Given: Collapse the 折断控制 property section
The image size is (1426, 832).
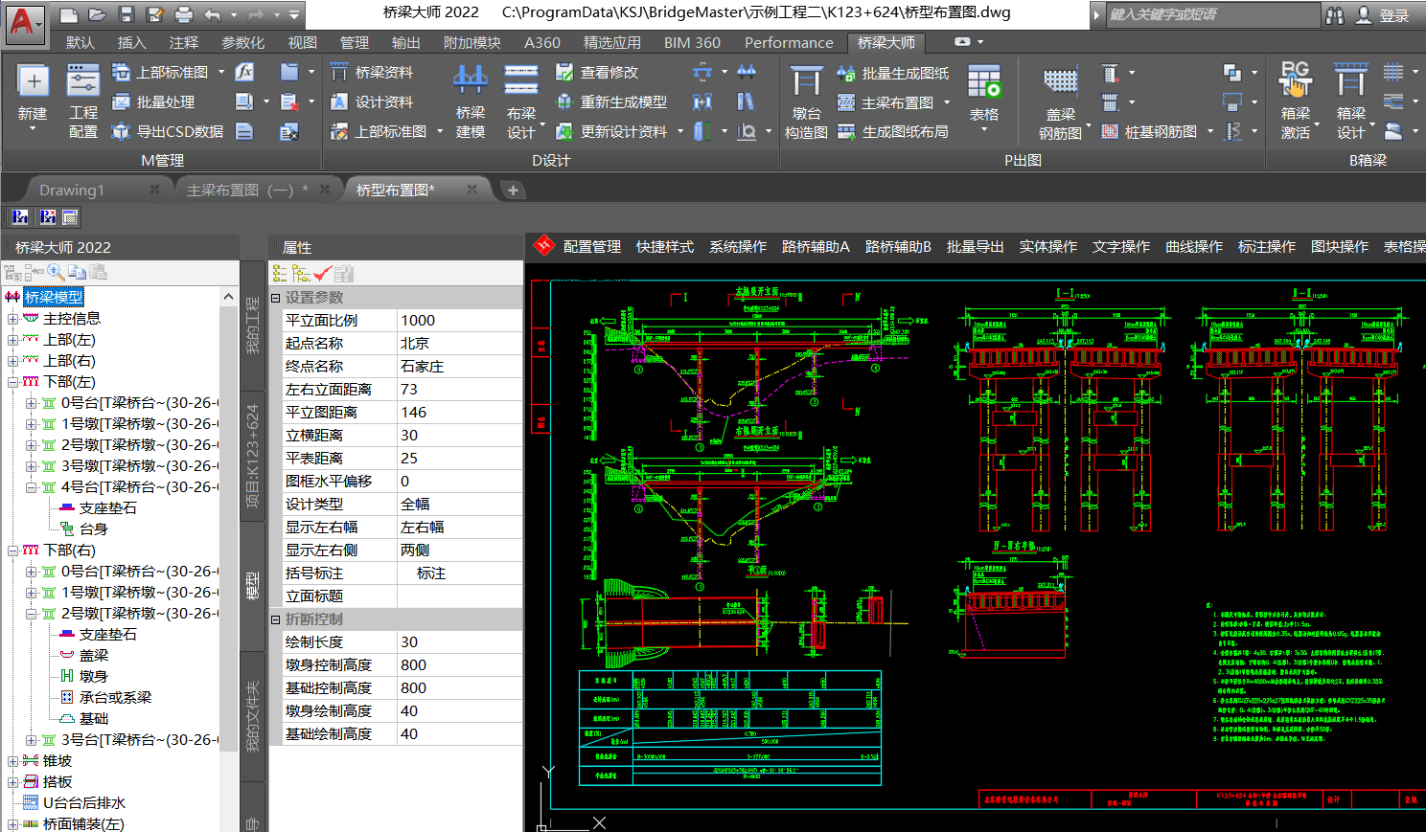Looking at the screenshot, I should pyautogui.click(x=276, y=619).
